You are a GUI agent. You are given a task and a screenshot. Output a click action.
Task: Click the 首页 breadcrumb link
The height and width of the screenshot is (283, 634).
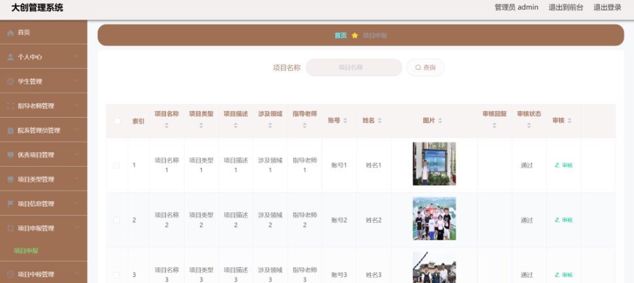tap(341, 35)
